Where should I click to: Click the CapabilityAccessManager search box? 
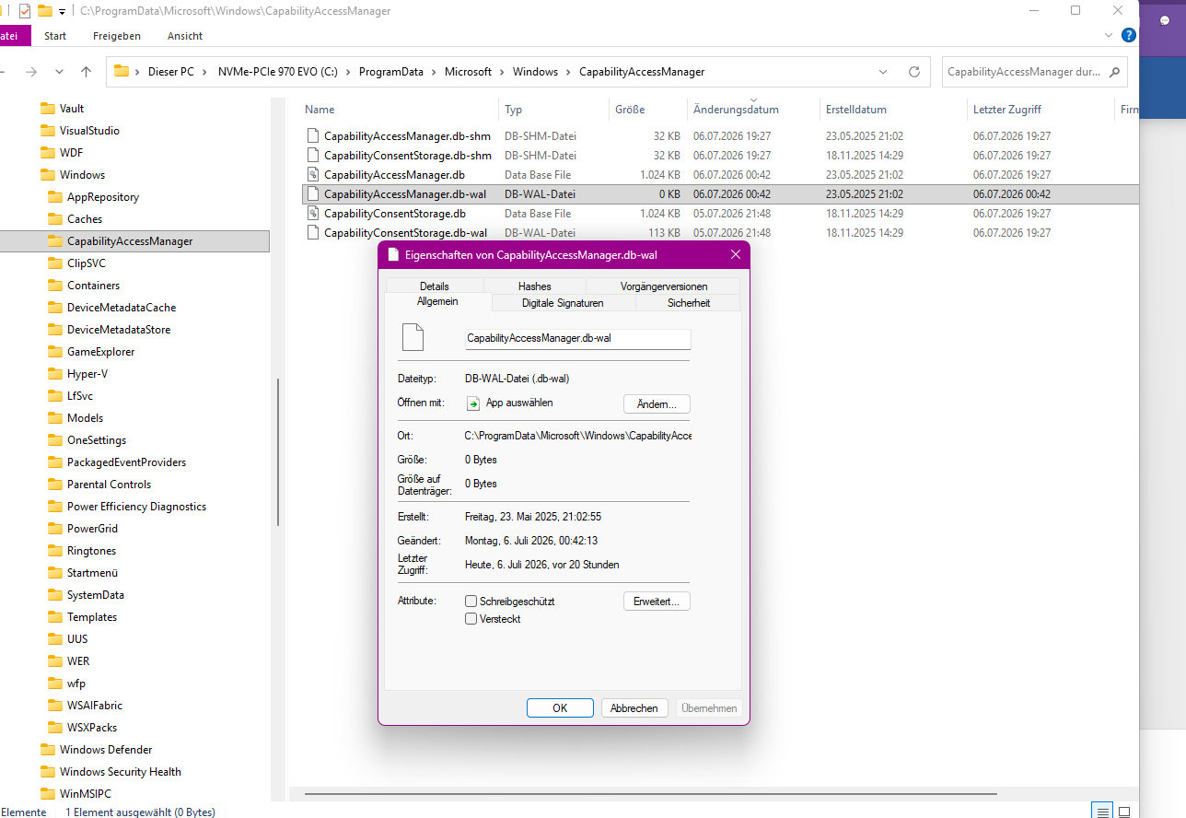(x=1035, y=72)
